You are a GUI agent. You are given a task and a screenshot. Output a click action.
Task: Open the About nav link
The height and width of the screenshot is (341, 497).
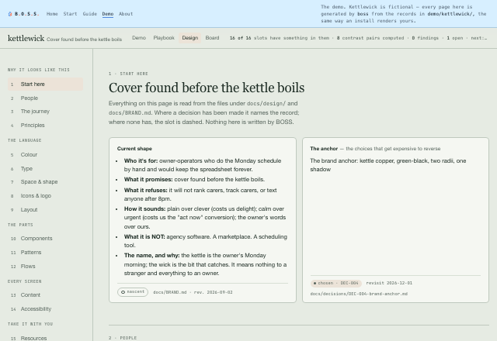point(126,14)
